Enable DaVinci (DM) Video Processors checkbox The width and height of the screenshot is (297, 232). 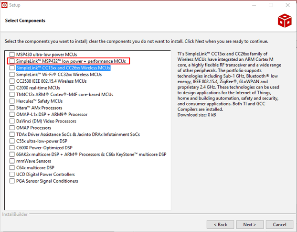pyautogui.click(x=12, y=121)
